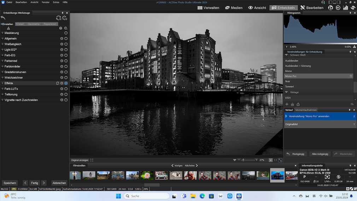This screenshot has width=357, height=201.
Task: Toggle the Effekte group on/off
Action: coord(66,83)
